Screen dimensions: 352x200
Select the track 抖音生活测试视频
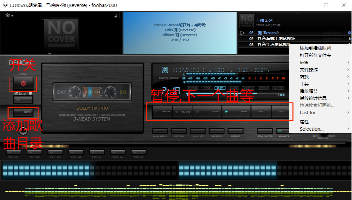[x=274, y=44]
